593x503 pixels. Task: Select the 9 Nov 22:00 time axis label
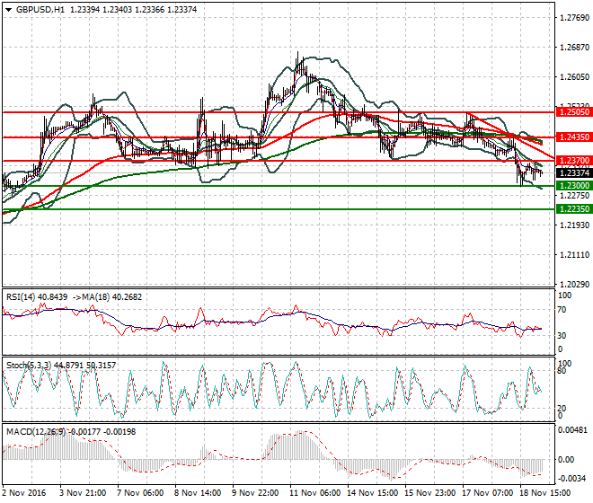coord(255,493)
